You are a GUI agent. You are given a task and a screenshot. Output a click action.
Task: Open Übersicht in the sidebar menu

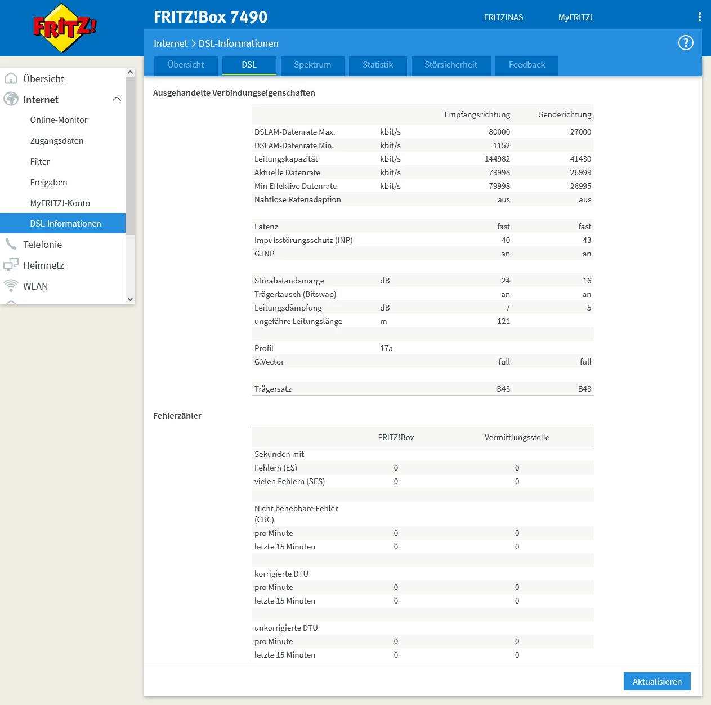[x=43, y=79]
